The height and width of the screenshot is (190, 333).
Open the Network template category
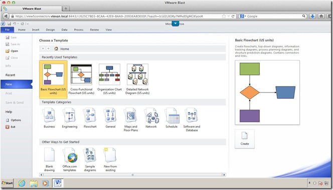point(151,118)
